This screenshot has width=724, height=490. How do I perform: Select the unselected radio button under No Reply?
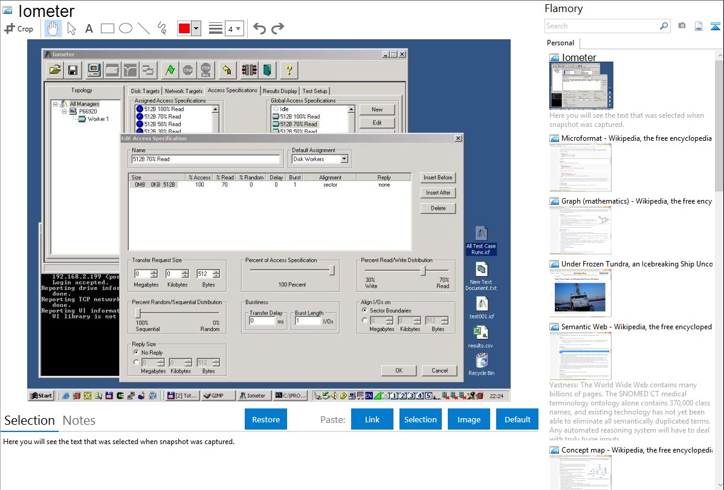[x=136, y=363]
